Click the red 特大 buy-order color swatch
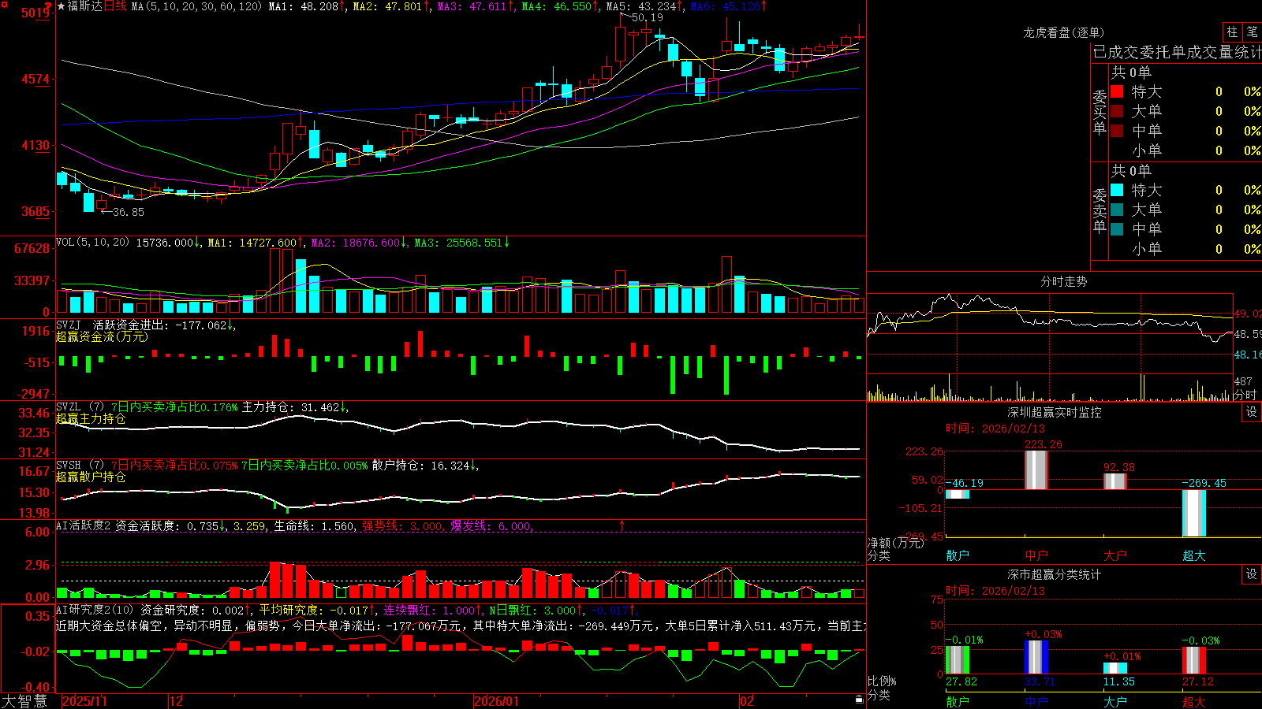The height and width of the screenshot is (709, 1262). 1117,91
